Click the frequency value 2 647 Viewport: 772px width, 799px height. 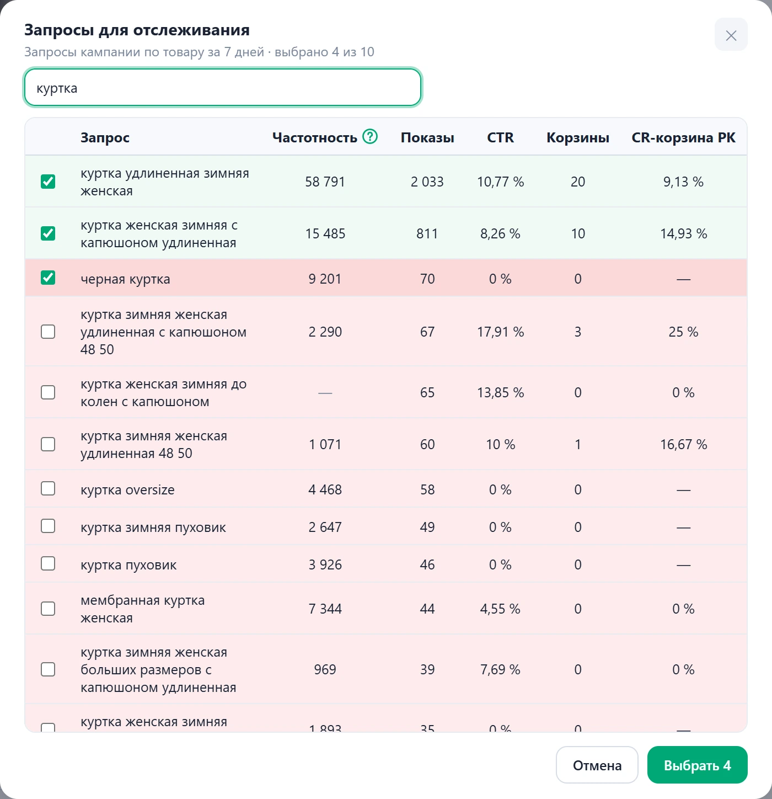(325, 527)
